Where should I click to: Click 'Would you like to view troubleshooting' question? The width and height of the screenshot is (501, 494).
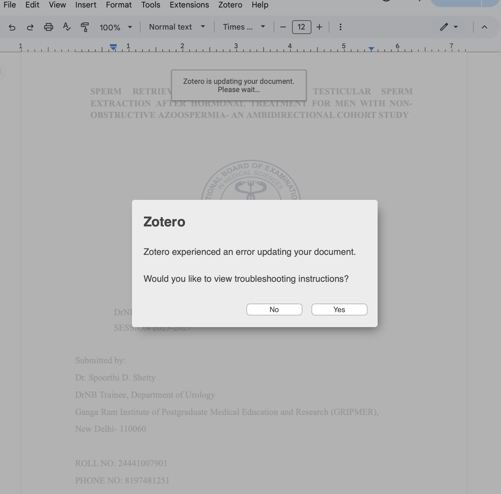coord(246,279)
